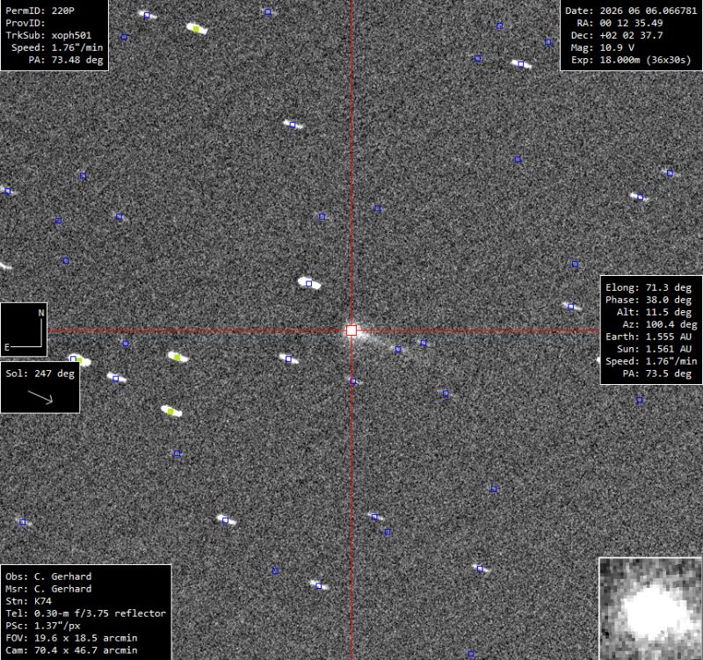Click the PermID 220P label
Viewport: 703px width, 660px height.
(x=40, y=11)
